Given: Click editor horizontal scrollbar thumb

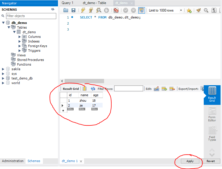Looking at the screenshot, I should 84,81.
